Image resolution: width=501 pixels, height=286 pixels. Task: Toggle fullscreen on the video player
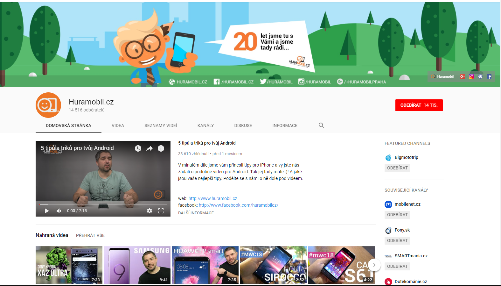161,211
